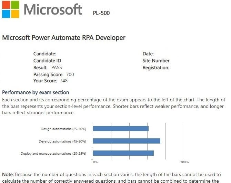The image size is (231, 183).
Task: Click the Develop automations blue bar
Action: (x=127, y=141)
